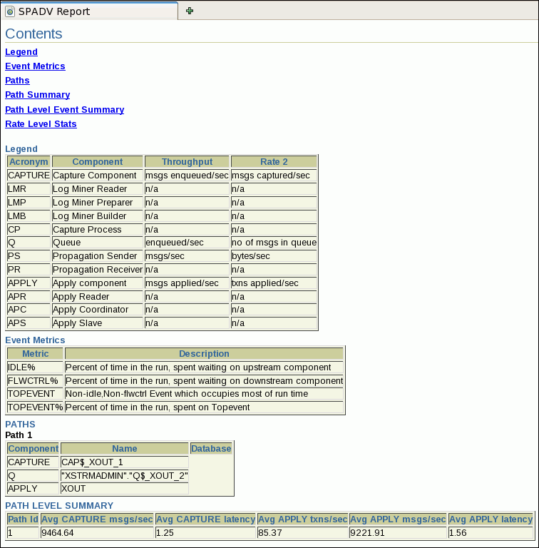Click the SPADV Report tab page icon
Screen dimensions: 539x548
coord(10,11)
